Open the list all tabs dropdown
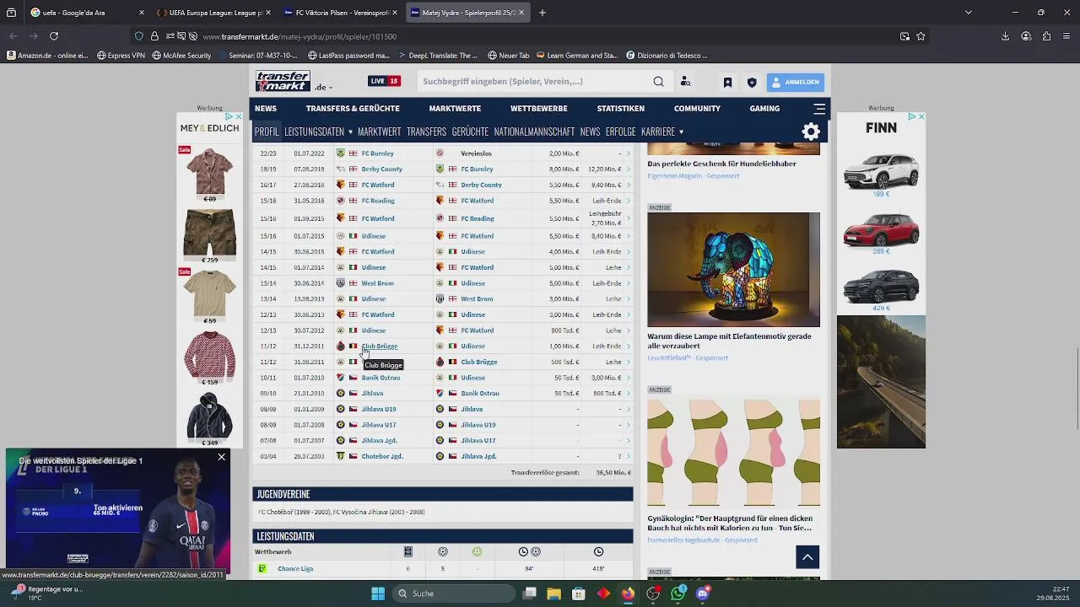1080x607 pixels. [x=968, y=13]
